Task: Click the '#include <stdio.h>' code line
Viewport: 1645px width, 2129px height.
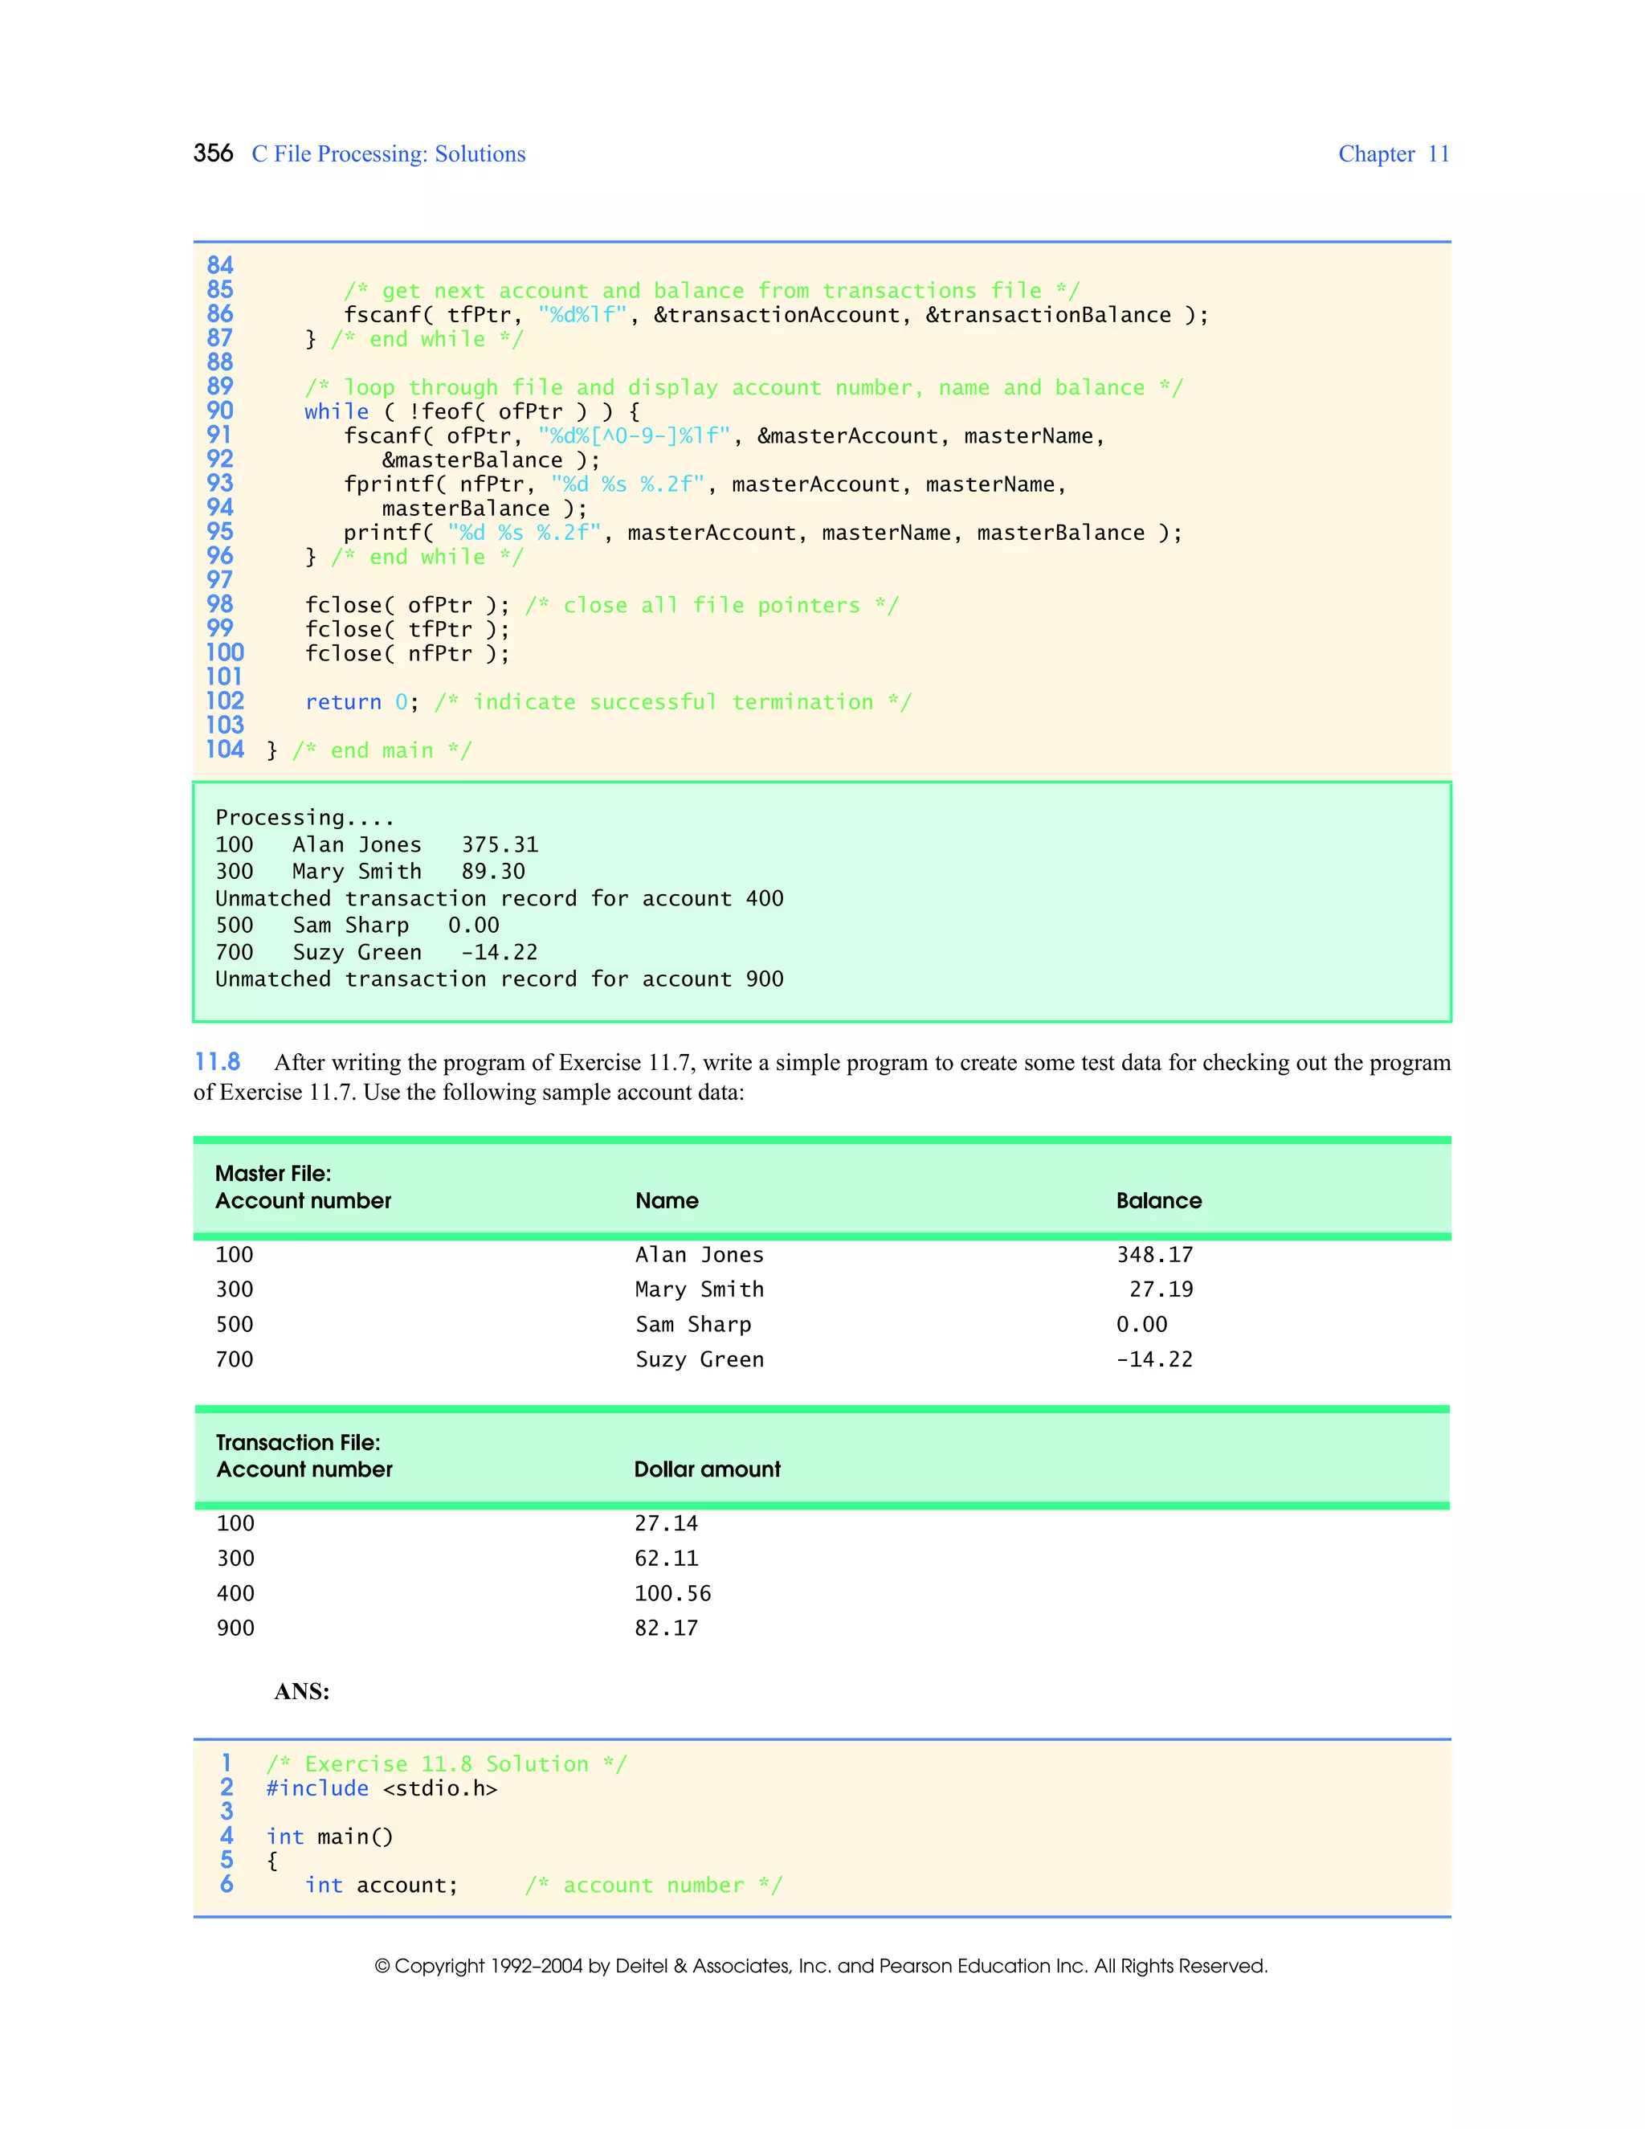Action: pos(381,1788)
